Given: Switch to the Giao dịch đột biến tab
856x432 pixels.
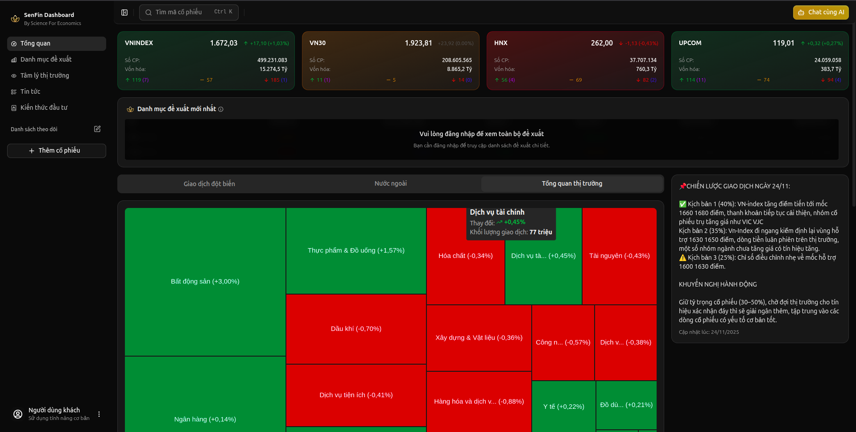Looking at the screenshot, I should click(209, 183).
